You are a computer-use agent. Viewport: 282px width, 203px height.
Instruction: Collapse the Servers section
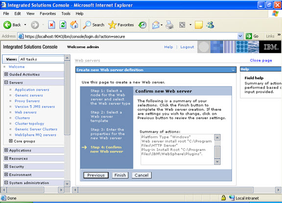pos(6,82)
